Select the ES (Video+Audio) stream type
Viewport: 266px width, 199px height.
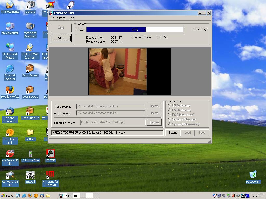[181, 115]
